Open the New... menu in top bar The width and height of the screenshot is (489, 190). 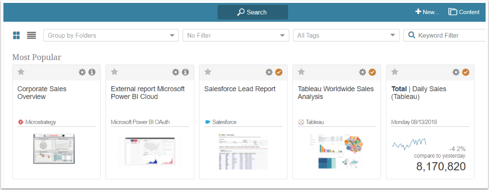coord(427,12)
